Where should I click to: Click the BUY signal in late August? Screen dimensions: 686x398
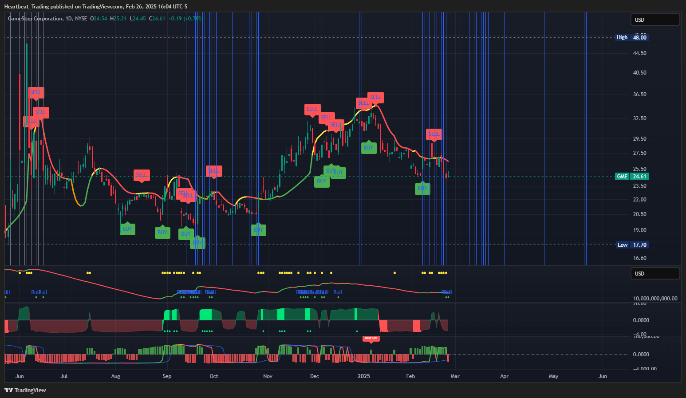(162, 232)
